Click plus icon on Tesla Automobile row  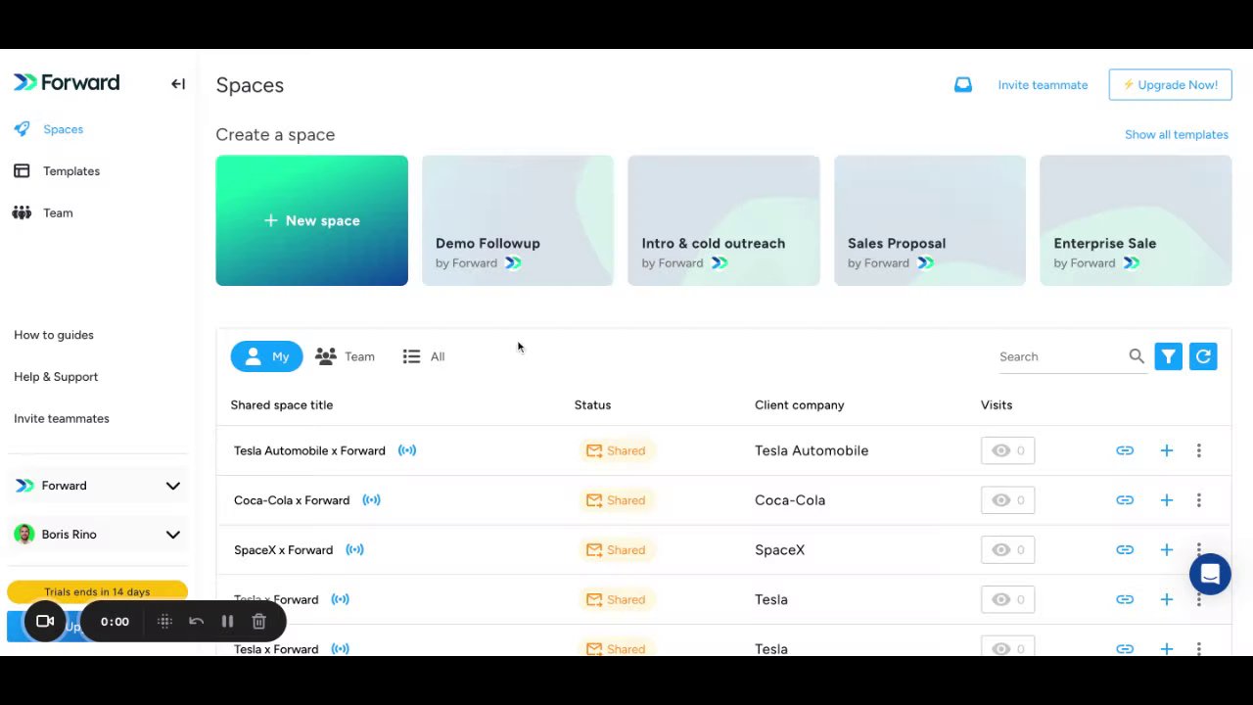[x=1166, y=450]
